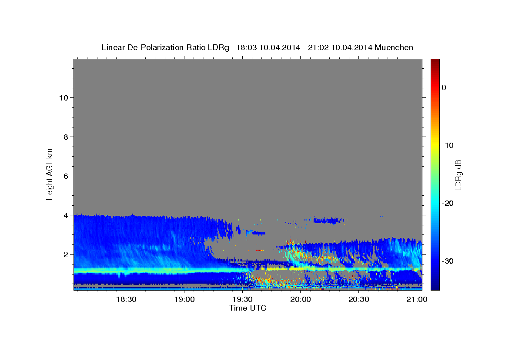Click the plot title 'Linear De-Polarization Ratio LDRg'
Image resolution: width=522 pixels, height=348 pixels.
[165, 47]
